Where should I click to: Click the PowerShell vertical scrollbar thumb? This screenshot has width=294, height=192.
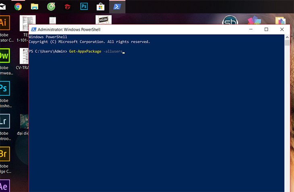tap(287, 43)
